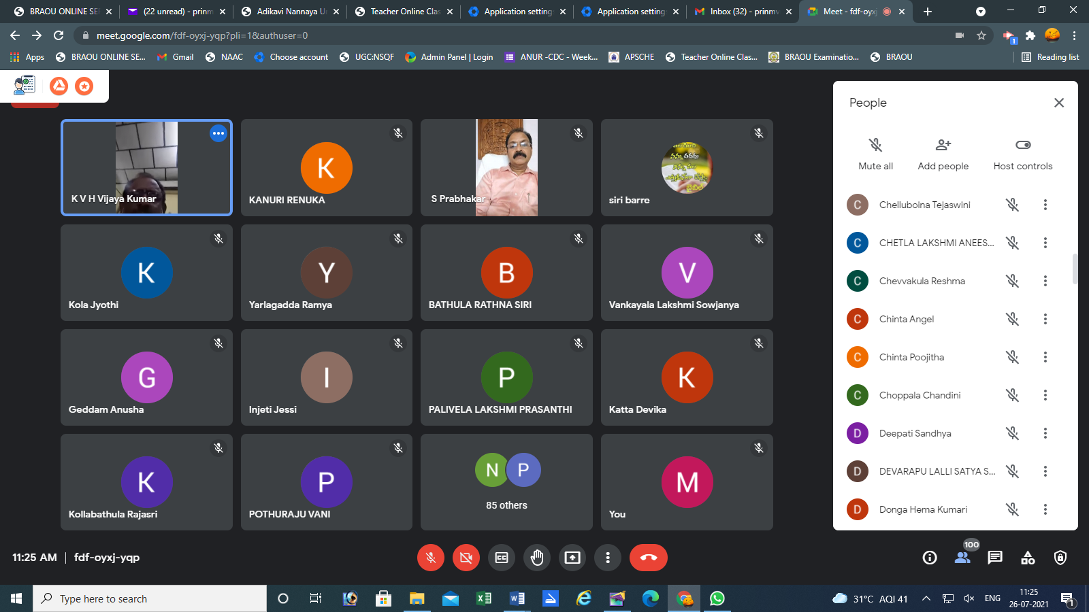Click the red leave call button
Screen dimensions: 1089x612
[648, 558]
